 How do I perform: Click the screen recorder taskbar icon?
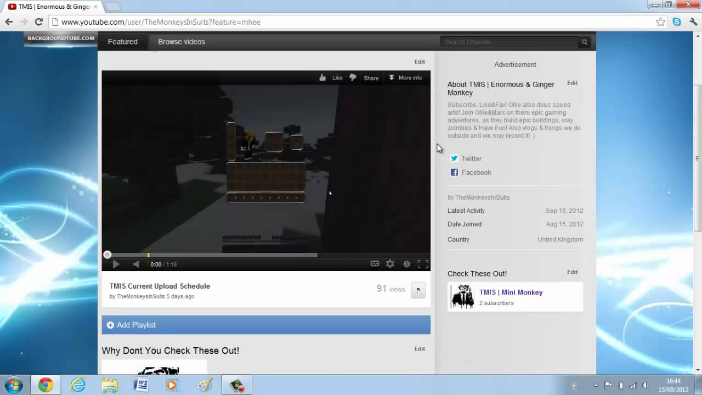point(237,385)
